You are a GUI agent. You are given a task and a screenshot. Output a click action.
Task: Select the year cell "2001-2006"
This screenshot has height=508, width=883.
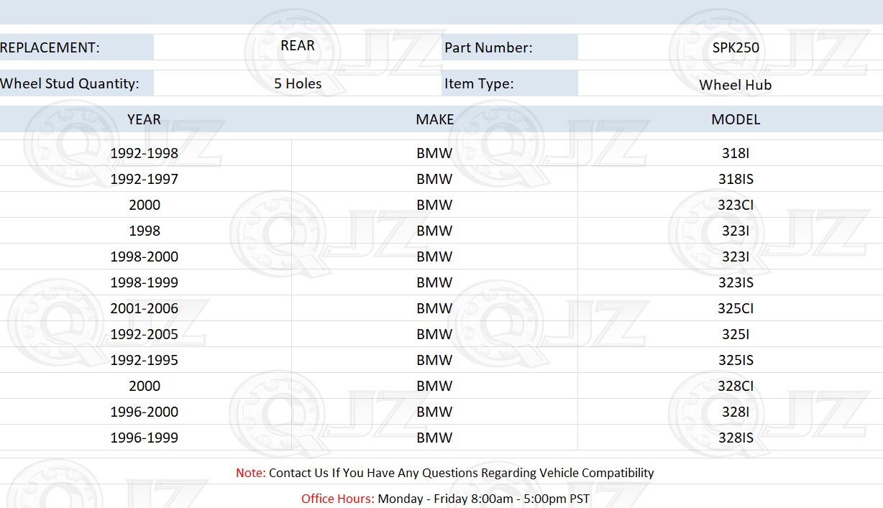pos(144,308)
